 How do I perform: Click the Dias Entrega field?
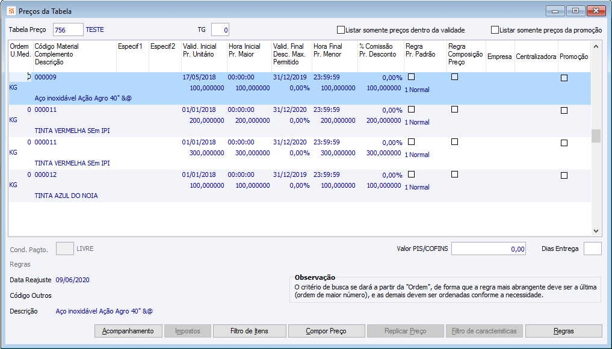coord(593,249)
